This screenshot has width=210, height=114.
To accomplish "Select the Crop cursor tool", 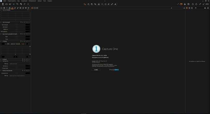I will click(95, 4).
